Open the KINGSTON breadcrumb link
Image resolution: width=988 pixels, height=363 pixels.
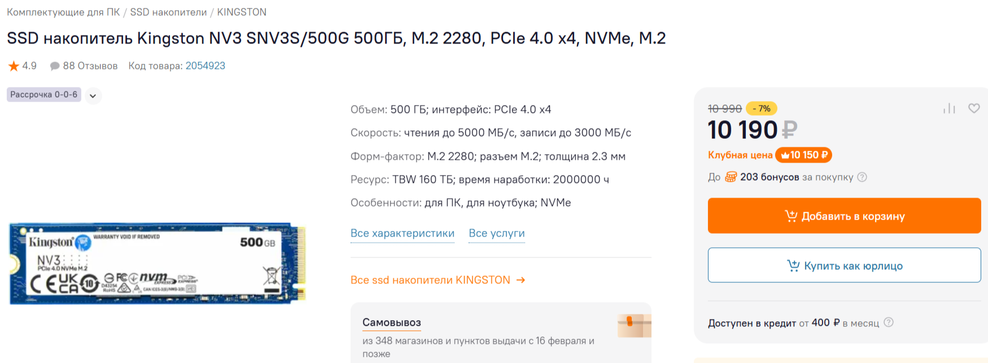point(242,12)
